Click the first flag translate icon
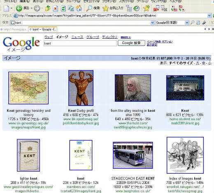 [x=174, y=8]
